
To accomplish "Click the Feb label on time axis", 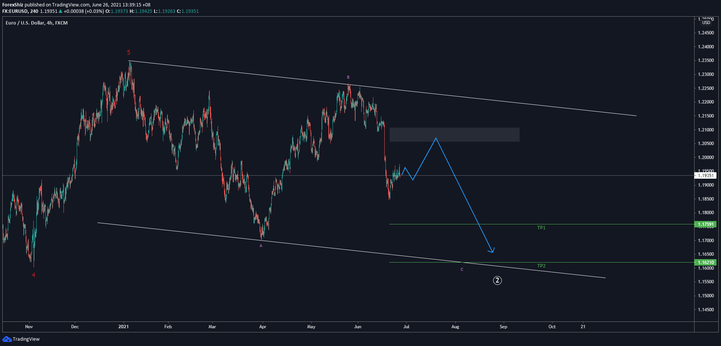I will tap(168, 327).
